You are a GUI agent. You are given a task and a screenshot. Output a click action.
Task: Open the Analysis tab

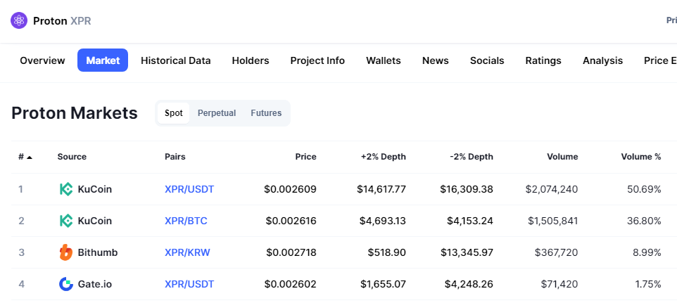click(602, 60)
